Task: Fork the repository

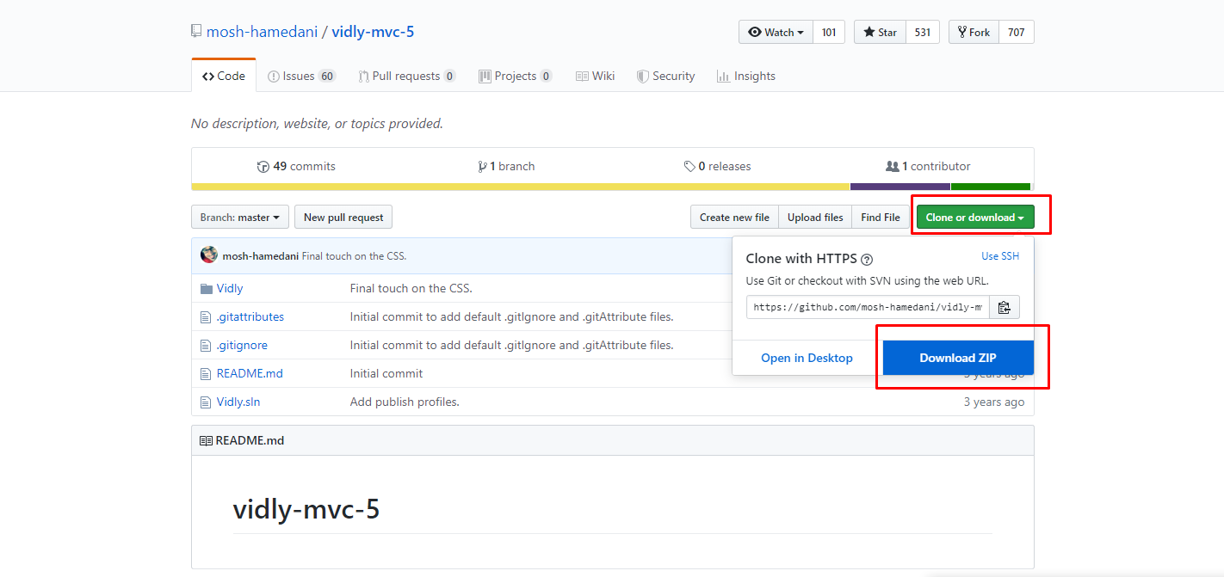Action: pyautogui.click(x=974, y=32)
